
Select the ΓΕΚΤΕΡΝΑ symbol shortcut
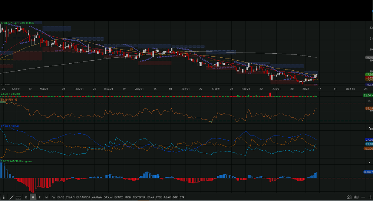coord(139,197)
